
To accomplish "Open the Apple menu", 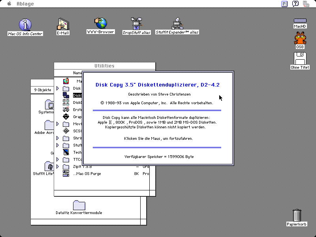I will pyautogui.click(x=9, y=4).
